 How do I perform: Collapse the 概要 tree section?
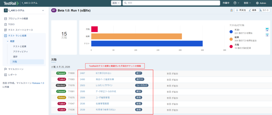point(7,41)
